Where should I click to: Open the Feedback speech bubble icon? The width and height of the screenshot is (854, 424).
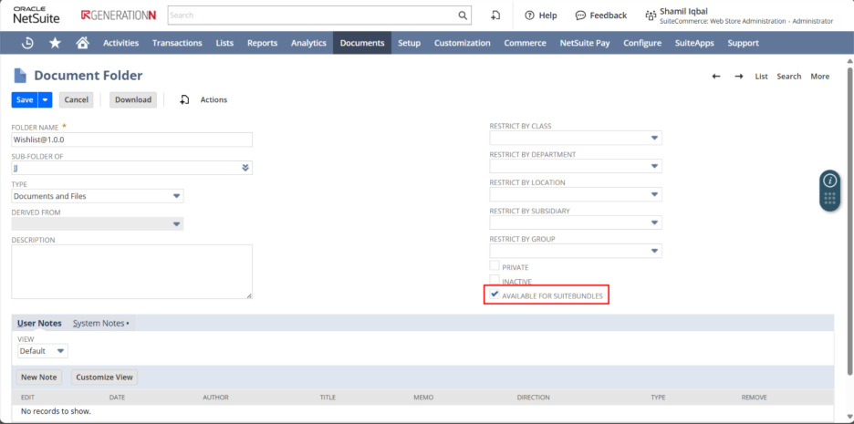pyautogui.click(x=580, y=16)
